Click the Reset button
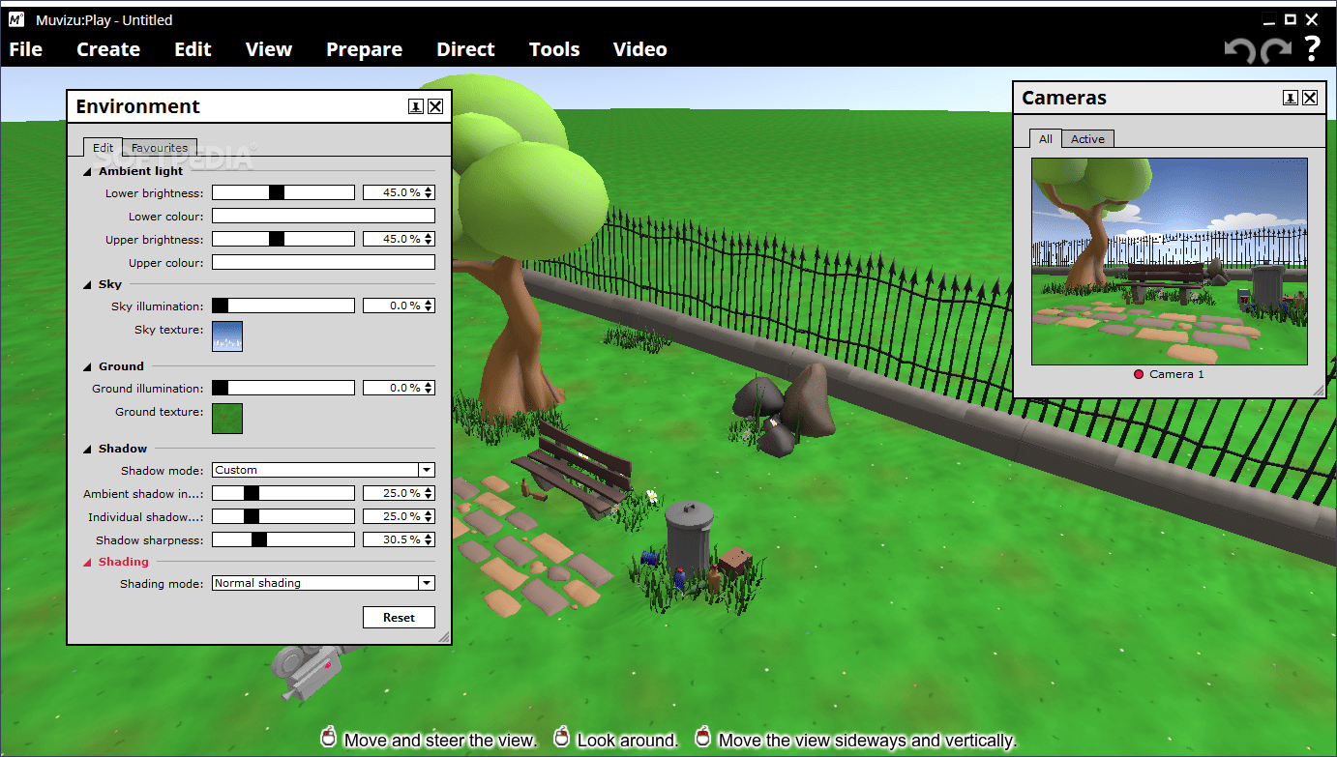The image size is (1337, 757). point(399,618)
